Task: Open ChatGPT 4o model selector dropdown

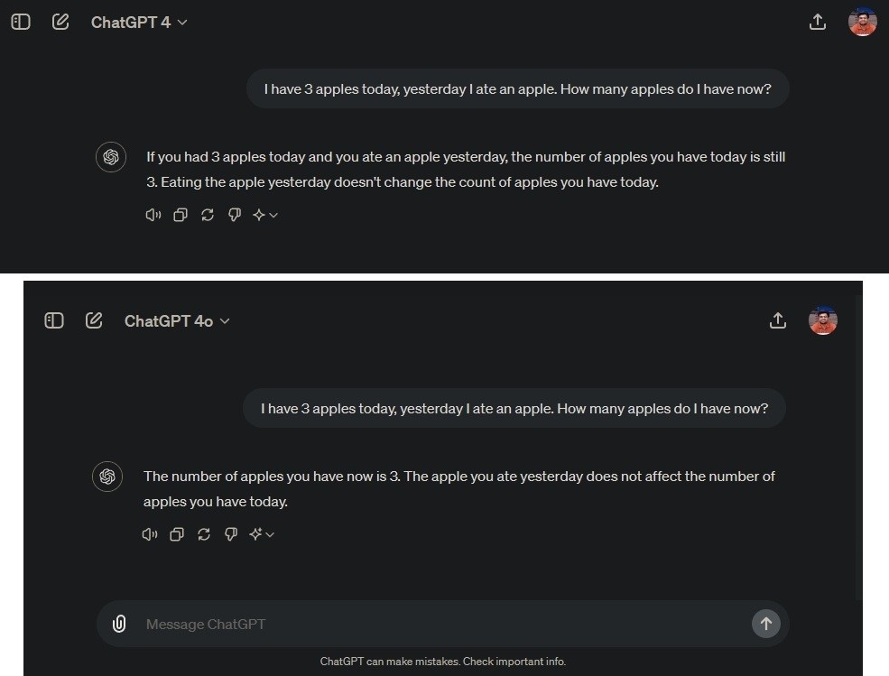Action: pyautogui.click(x=177, y=321)
